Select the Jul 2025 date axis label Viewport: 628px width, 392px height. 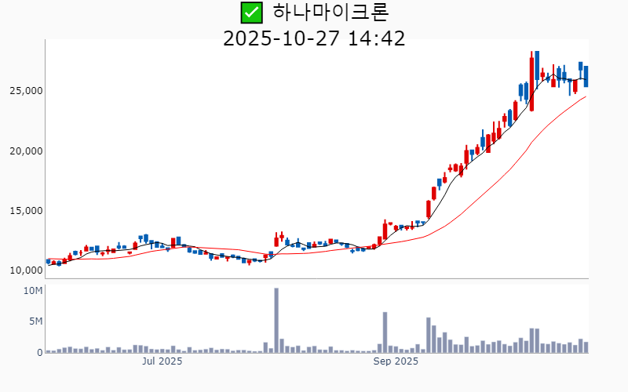click(x=162, y=361)
